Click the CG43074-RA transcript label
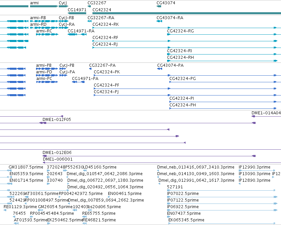Image resolution: width=281 pixels, height=225 pixels. point(170,18)
